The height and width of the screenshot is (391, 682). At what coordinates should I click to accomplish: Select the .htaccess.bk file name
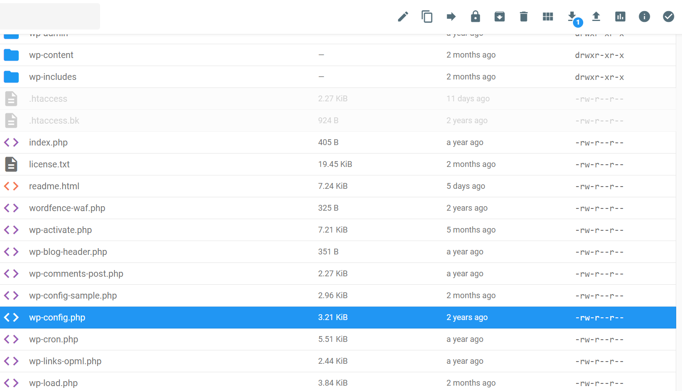pos(54,121)
